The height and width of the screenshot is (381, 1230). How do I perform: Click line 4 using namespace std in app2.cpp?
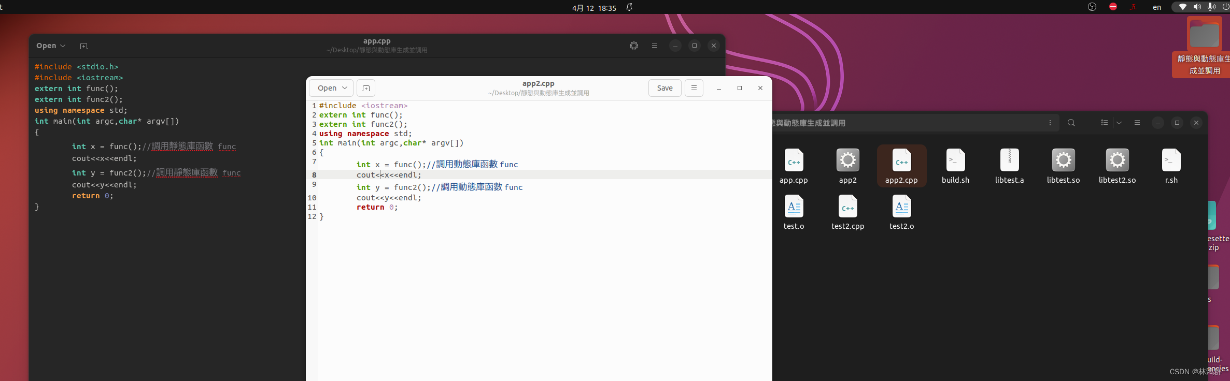click(x=365, y=134)
